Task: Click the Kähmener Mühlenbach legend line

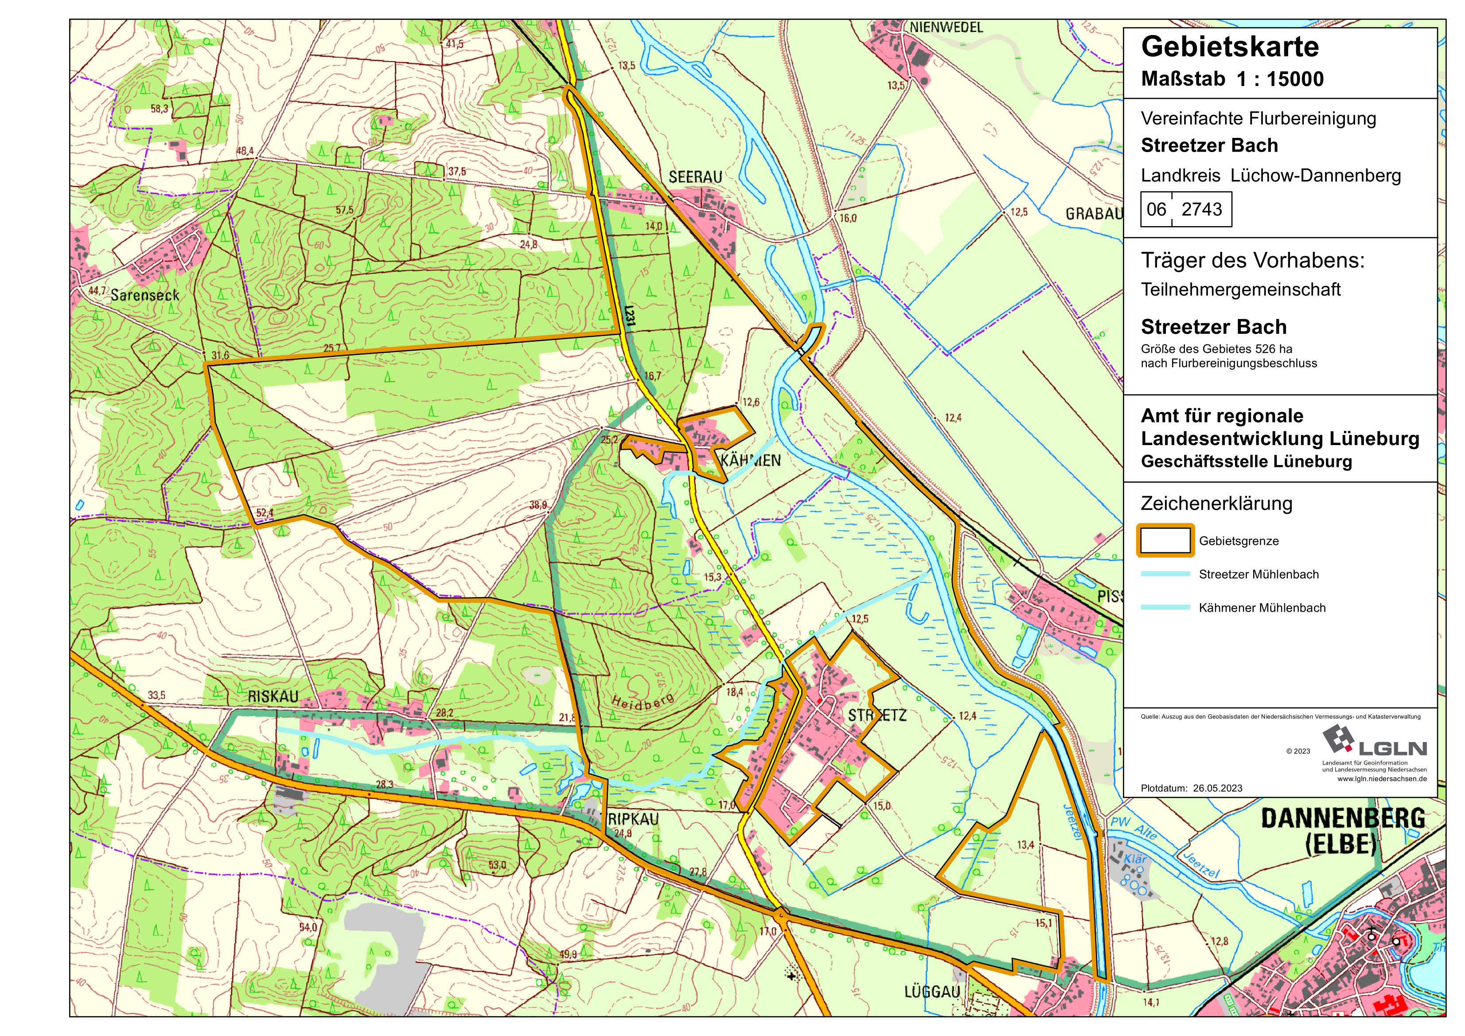Action: pyautogui.click(x=1165, y=607)
